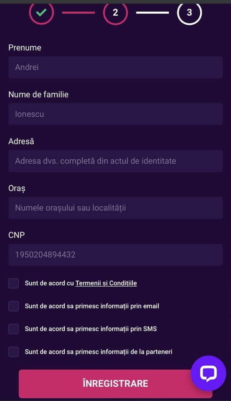Click the Adresă input field
Viewport: 231px width, 401px height.
115,161
